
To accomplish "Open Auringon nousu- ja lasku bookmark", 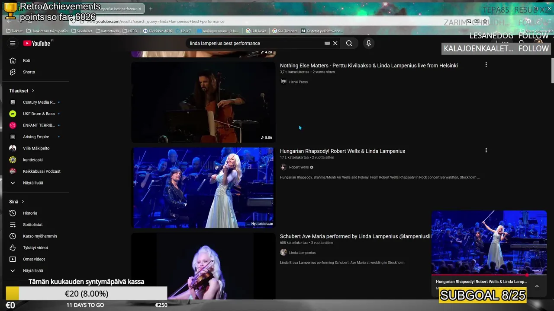I will 218,31.
